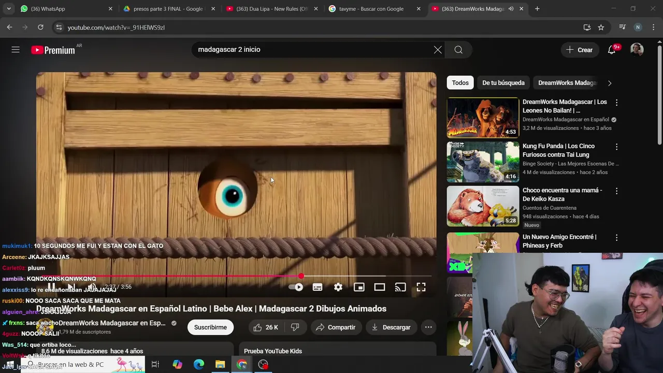The image size is (663, 373).
Task: Select the Todos filter chip
Action: click(460, 83)
